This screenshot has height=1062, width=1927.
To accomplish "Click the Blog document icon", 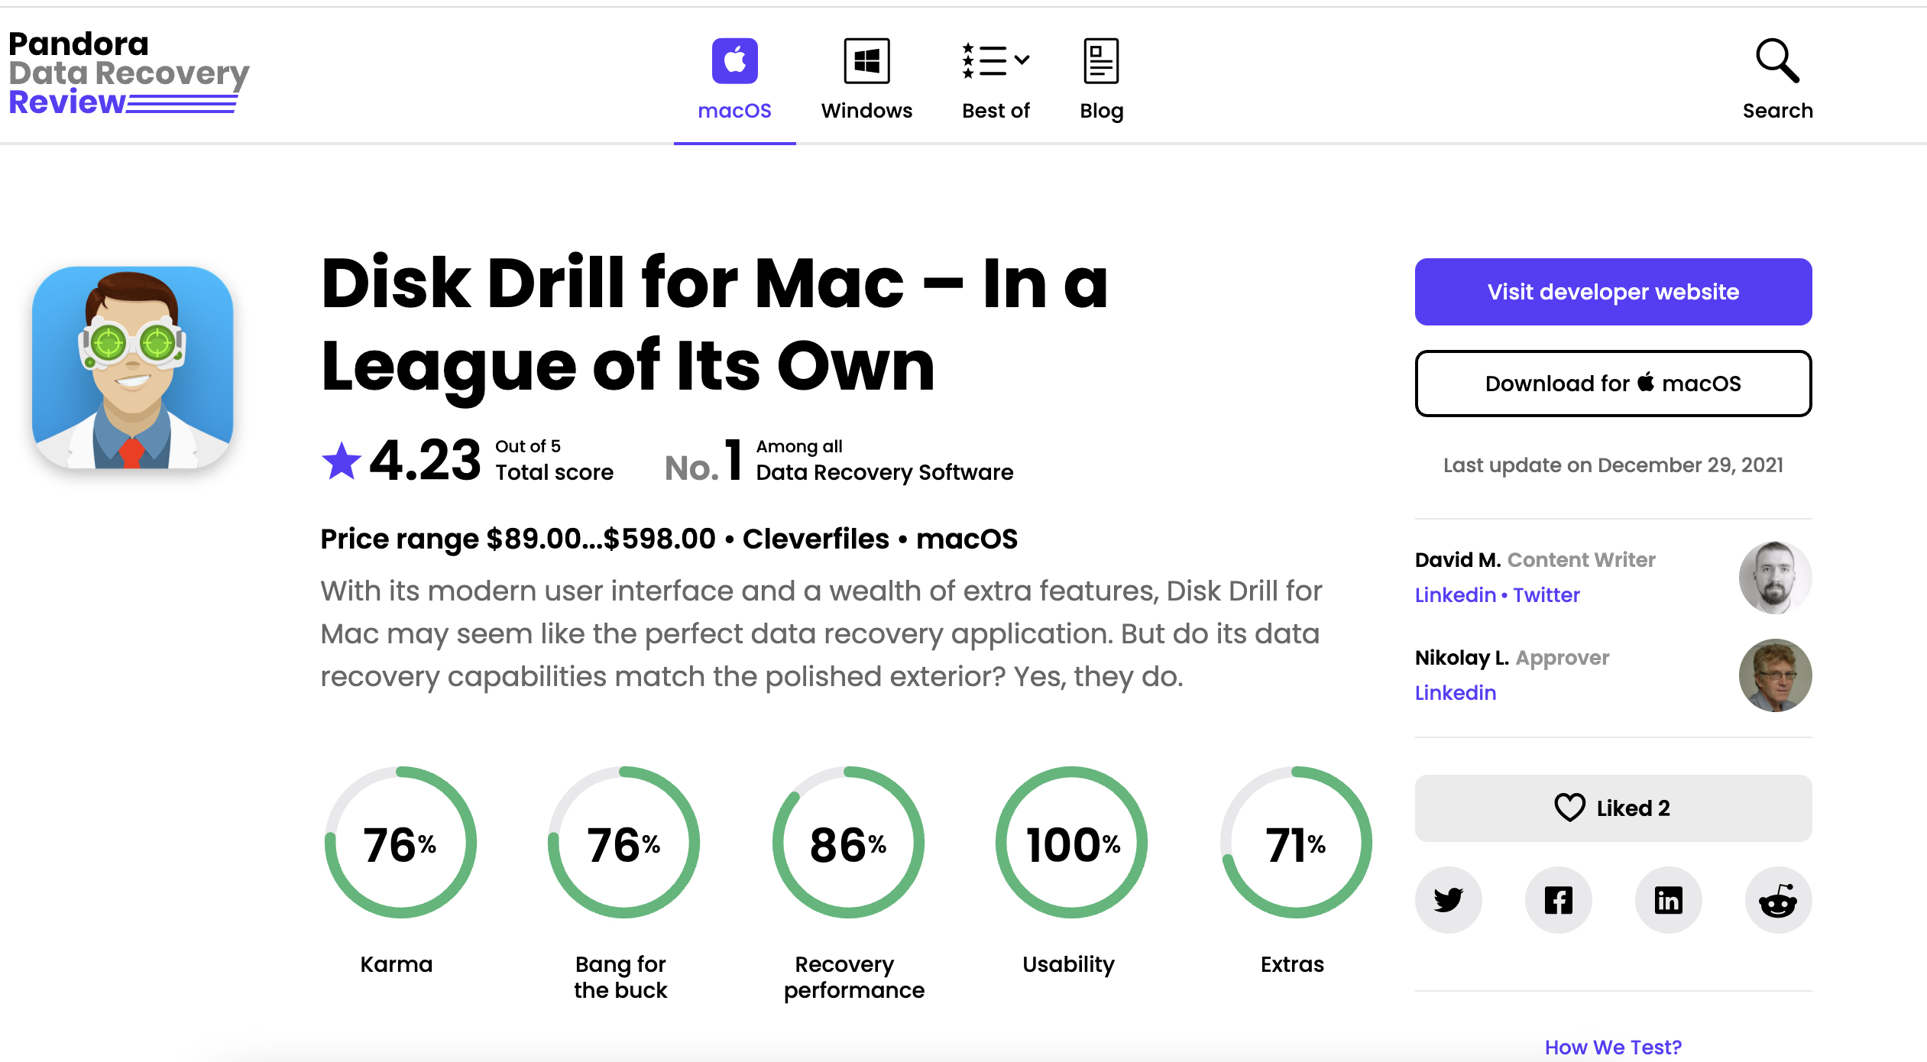I will pos(1101,60).
